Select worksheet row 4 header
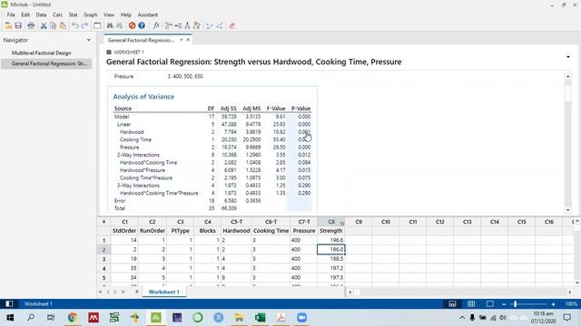The image size is (581, 326). [103, 268]
